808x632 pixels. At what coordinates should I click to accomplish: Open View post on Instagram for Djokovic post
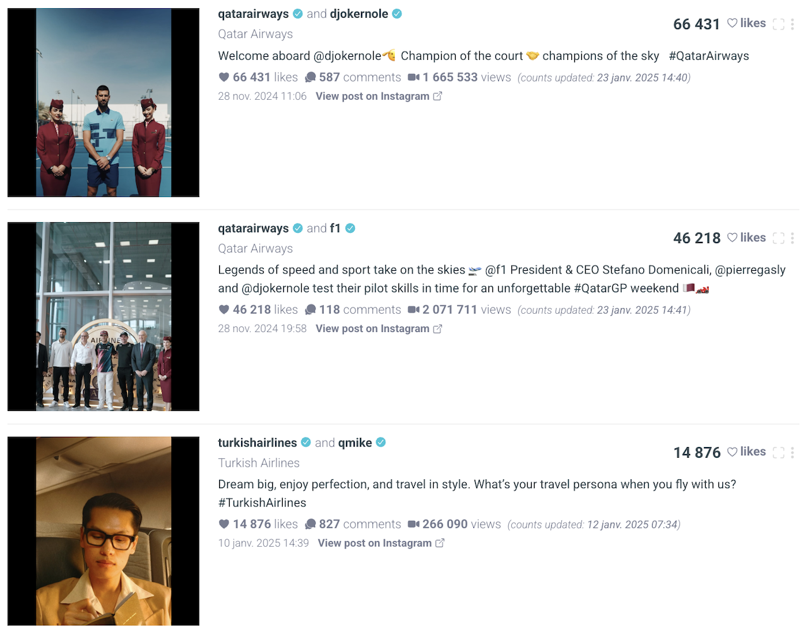379,96
